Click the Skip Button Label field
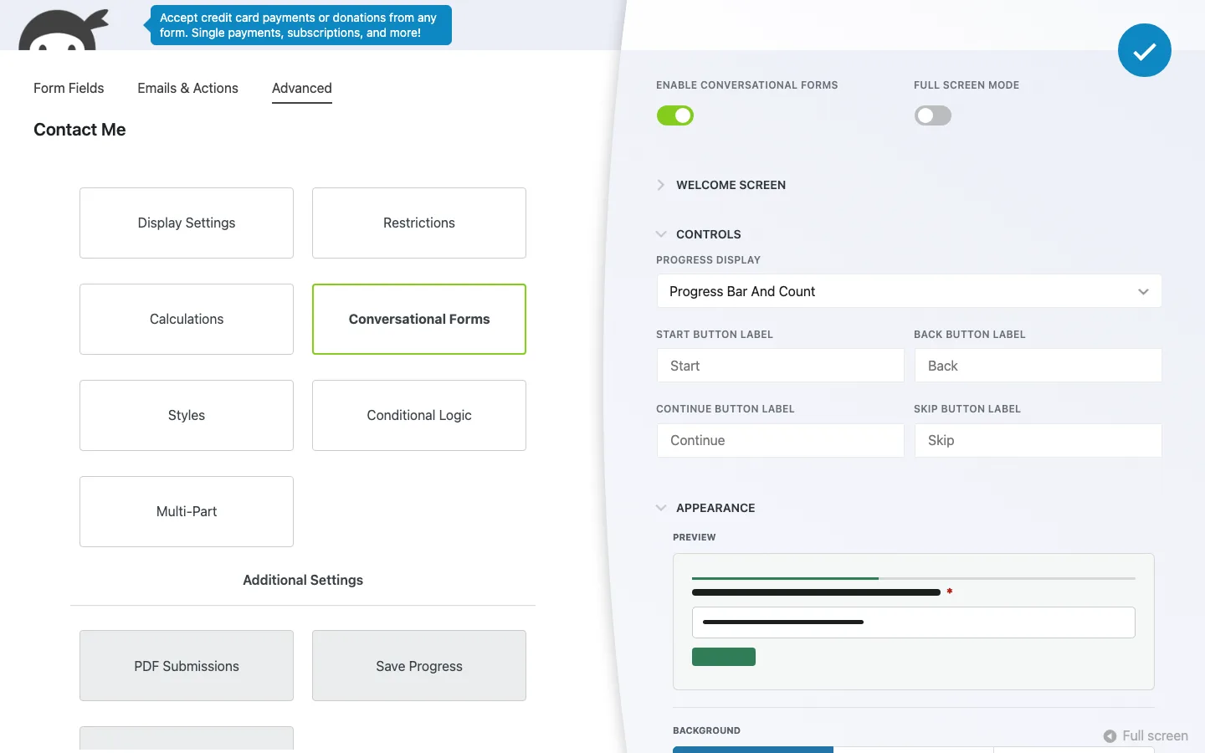Viewport: 1205px width, 753px height. click(1038, 440)
